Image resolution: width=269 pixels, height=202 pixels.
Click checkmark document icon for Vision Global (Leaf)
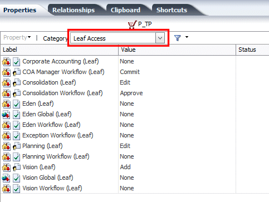click(x=17, y=178)
